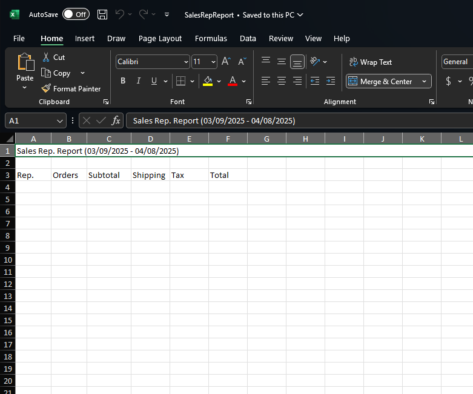Image resolution: width=473 pixels, height=394 pixels.
Task: Click the Cut button
Action: coord(54,57)
